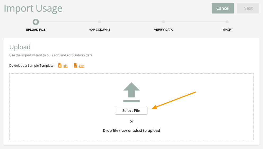Click the Drop file to upload text
The width and height of the screenshot is (263, 149).
(131, 130)
